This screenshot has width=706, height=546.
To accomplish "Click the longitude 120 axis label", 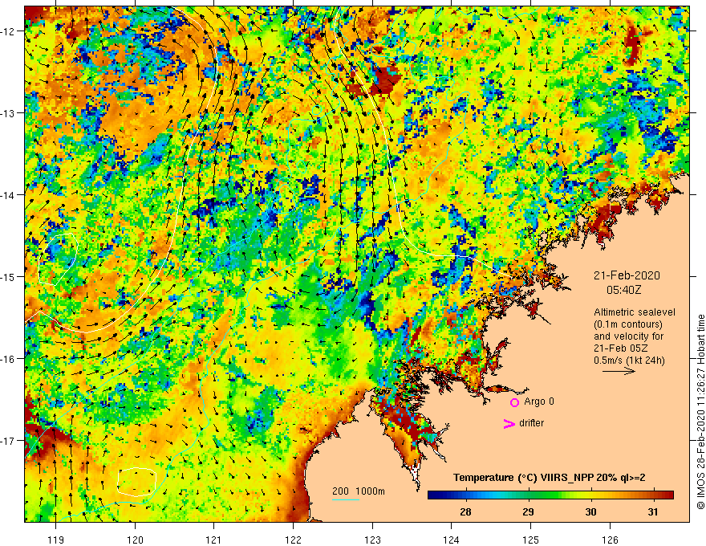I will pyautogui.click(x=135, y=540).
